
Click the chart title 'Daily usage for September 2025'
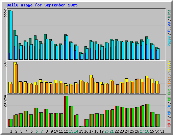[42, 5]
